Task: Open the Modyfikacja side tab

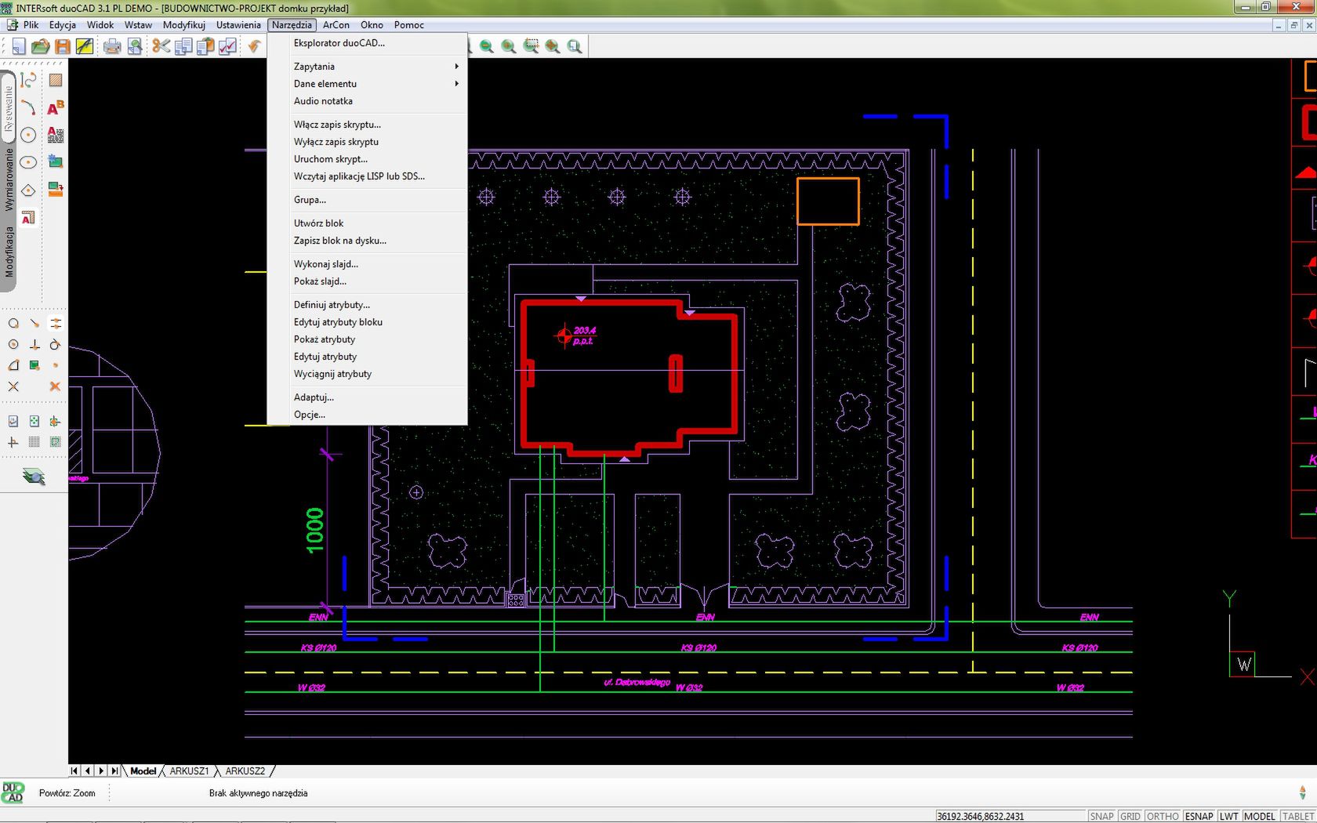Action: coord(9,252)
